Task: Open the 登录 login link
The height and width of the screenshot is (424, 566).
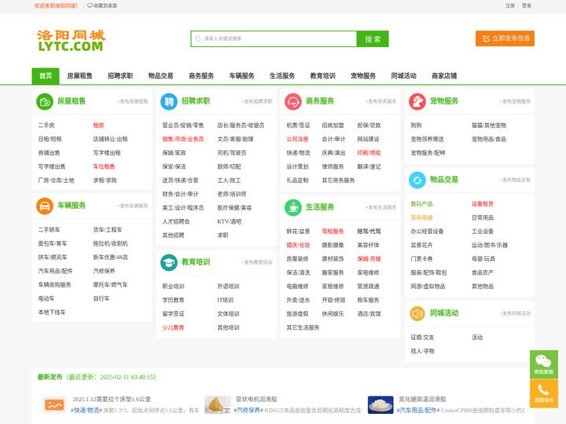Action: (x=526, y=5)
